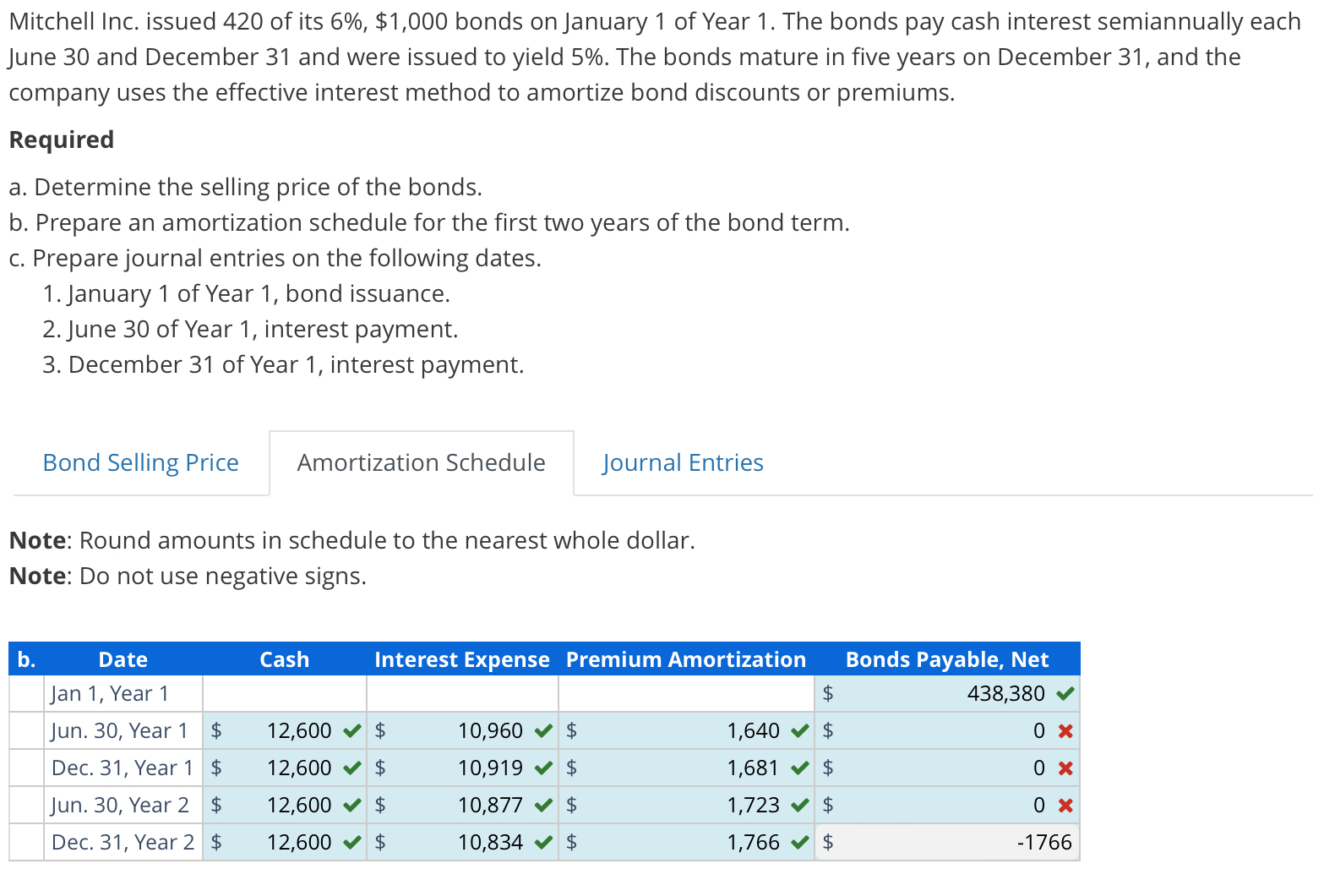1324x869 pixels.
Task: Select the Amortization Schedule tab
Action: 420,462
